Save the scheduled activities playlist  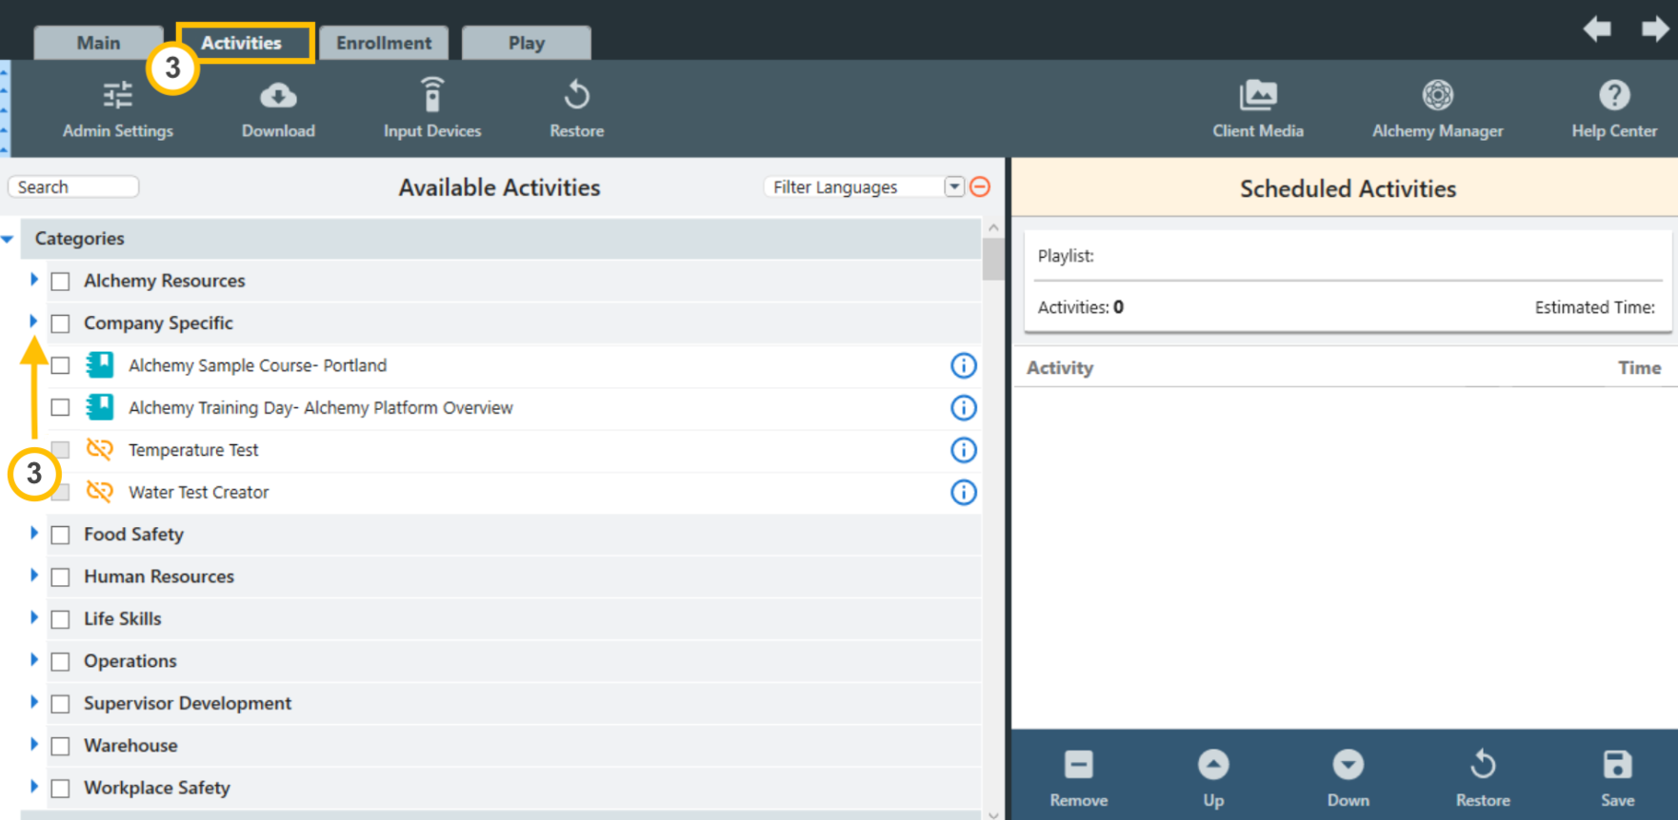point(1617,776)
